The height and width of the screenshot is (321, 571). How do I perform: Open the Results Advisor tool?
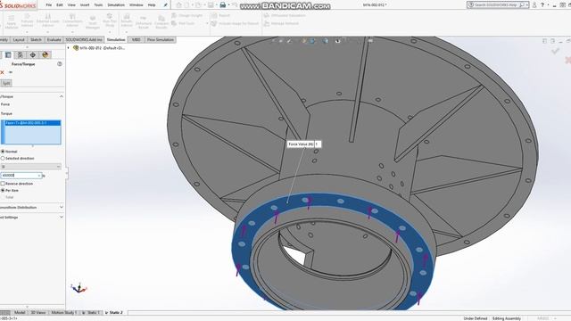127,21
